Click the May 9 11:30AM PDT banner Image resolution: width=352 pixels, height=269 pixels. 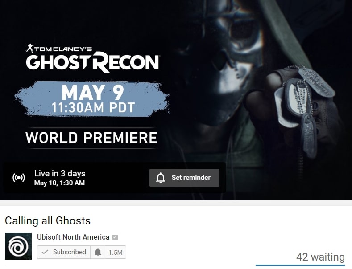(92, 98)
